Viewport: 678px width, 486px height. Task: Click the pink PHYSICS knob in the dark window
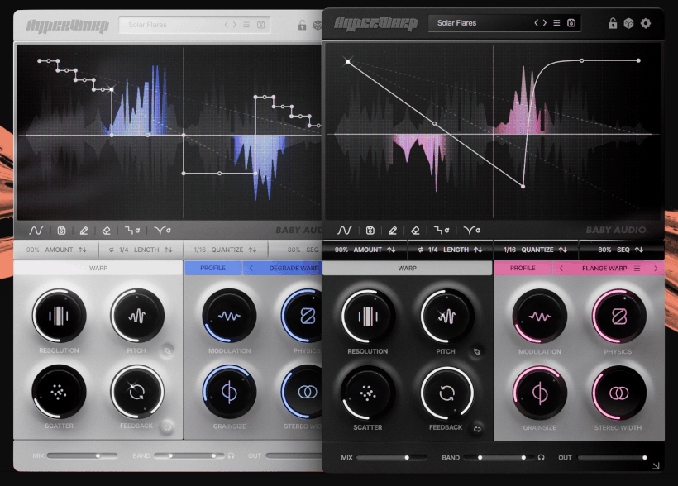[x=618, y=317]
